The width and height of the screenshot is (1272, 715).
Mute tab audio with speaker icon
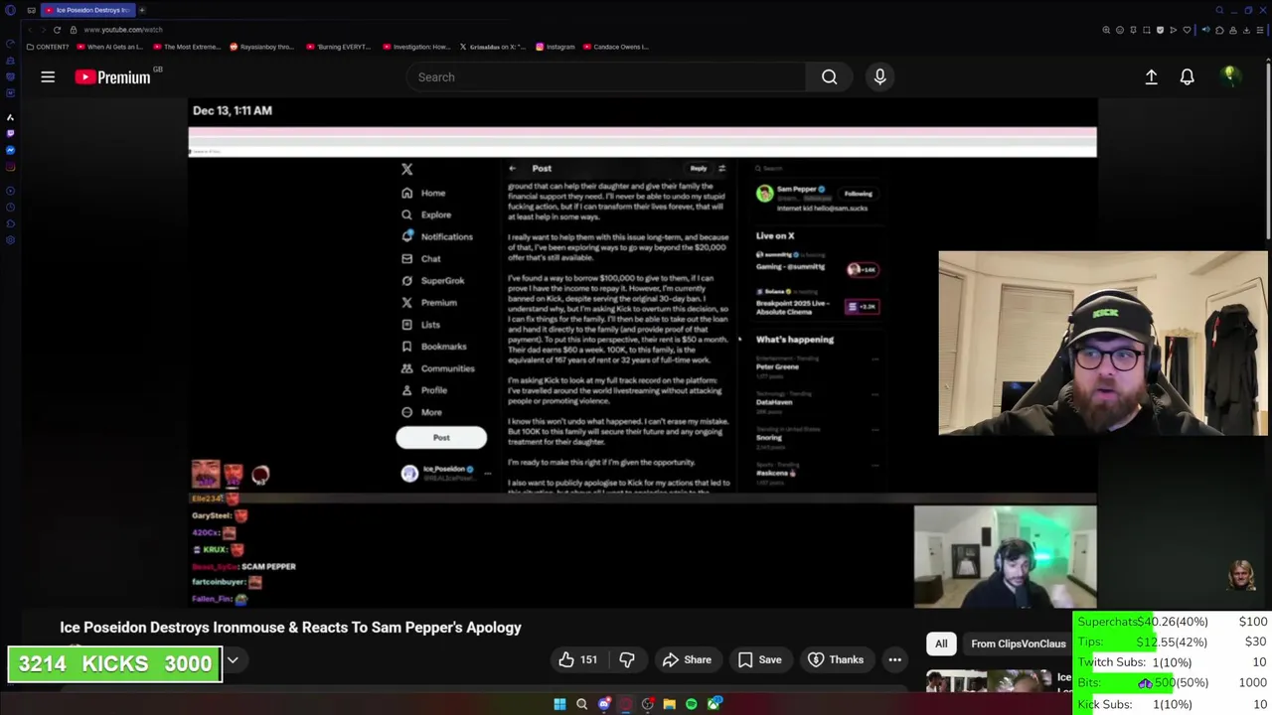(1206, 30)
